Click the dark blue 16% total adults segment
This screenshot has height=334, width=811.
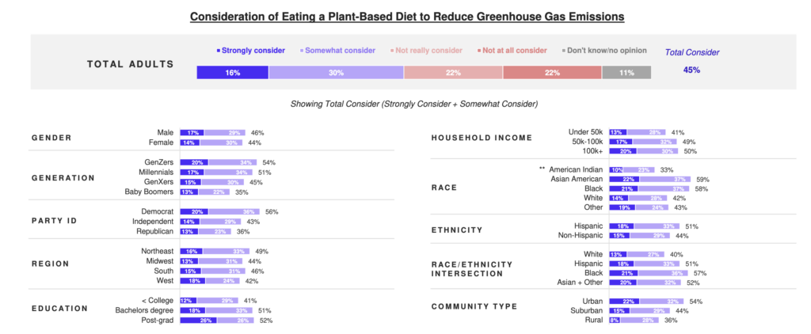tap(233, 72)
